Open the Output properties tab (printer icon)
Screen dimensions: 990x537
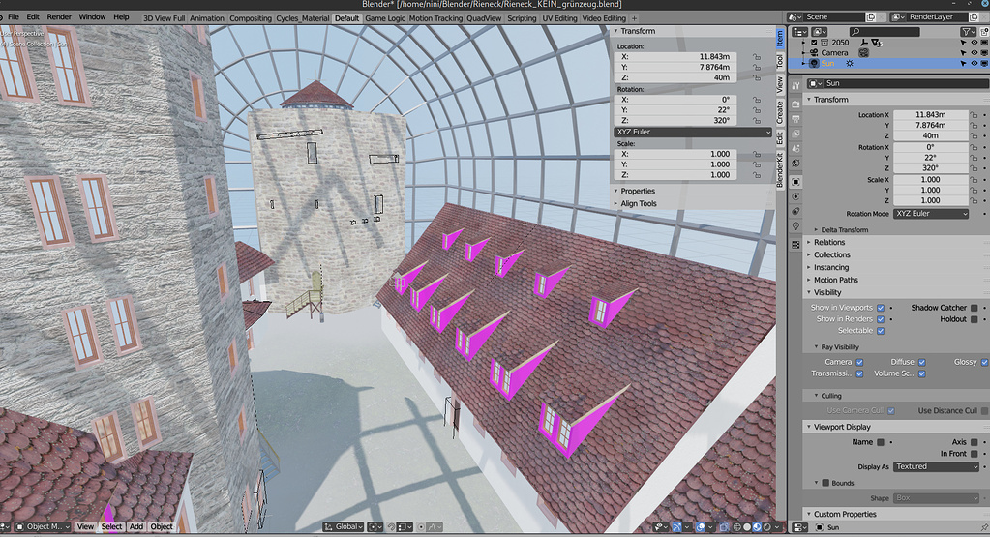796,119
